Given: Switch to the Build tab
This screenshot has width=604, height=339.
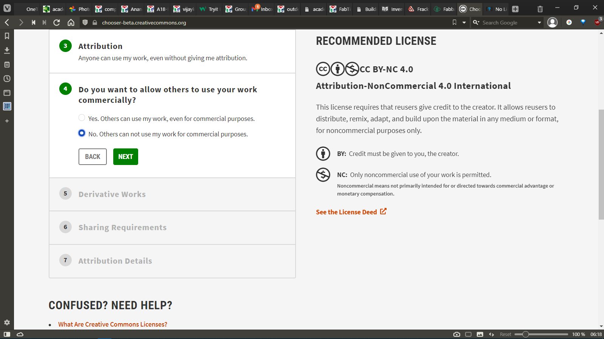Looking at the screenshot, I should [366, 9].
